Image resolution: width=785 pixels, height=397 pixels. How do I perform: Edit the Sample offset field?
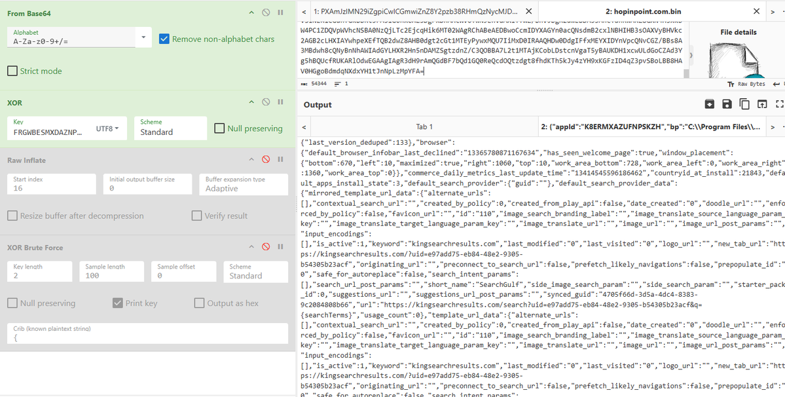click(184, 271)
